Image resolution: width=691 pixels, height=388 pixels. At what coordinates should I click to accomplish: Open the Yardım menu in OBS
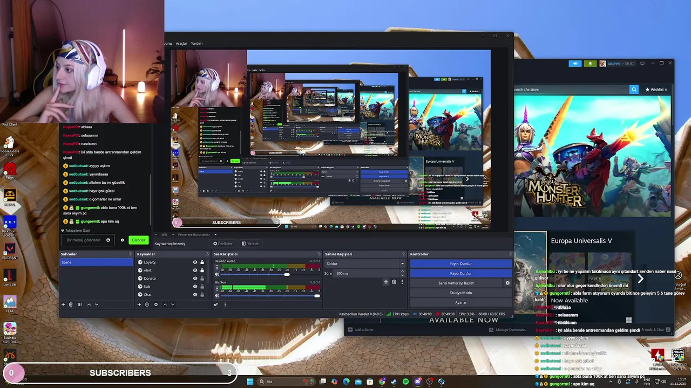click(x=197, y=44)
